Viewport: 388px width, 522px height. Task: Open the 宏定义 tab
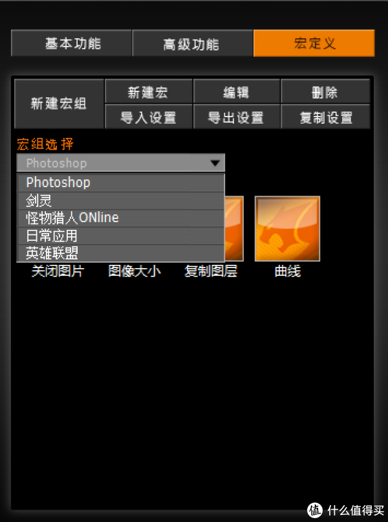(x=314, y=43)
